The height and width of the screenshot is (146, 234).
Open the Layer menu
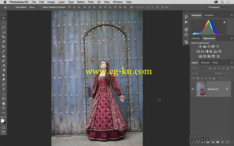[x=61, y=2]
